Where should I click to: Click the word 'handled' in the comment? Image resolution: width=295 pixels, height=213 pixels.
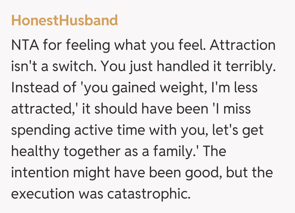pos(187,66)
